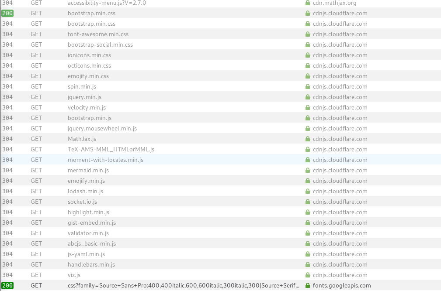Click the 200 status badge on the fonts row
441x291 pixels.
(7, 285)
